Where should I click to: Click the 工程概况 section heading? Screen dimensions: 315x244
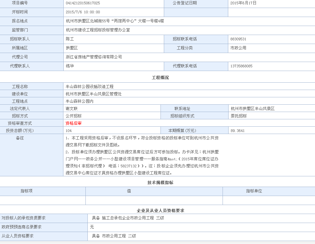(160, 78)
